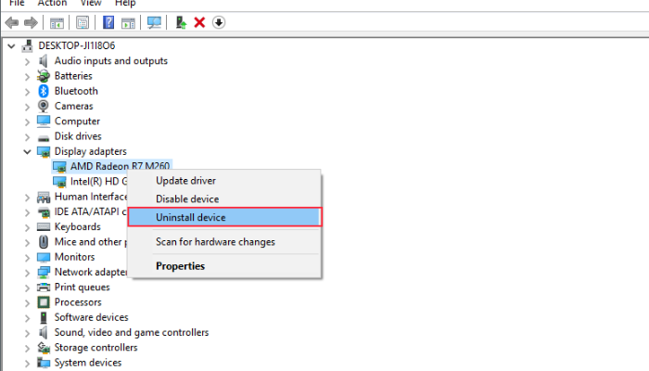The height and width of the screenshot is (371, 649).
Task: Expand the Bluetooth node arrow
Action: 27,92
